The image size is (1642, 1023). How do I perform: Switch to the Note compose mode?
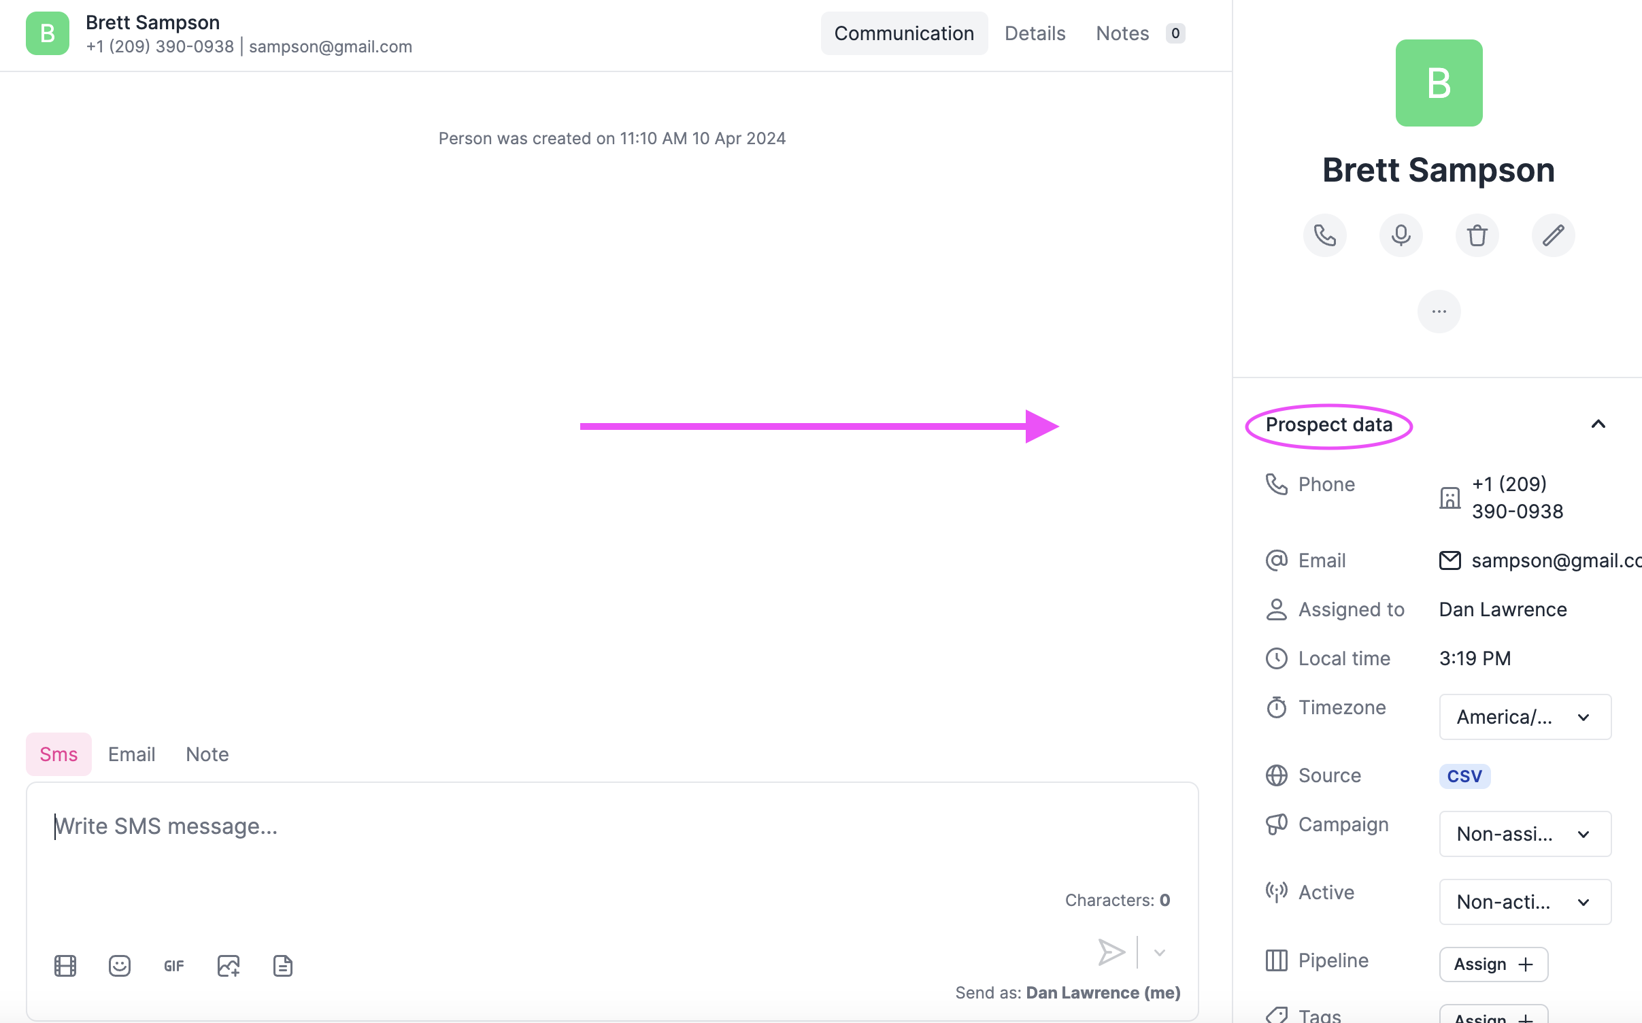click(207, 754)
